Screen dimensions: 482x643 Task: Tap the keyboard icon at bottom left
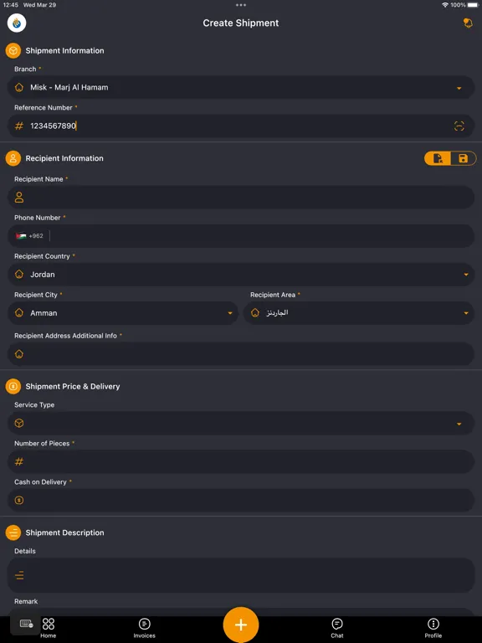[x=26, y=624]
